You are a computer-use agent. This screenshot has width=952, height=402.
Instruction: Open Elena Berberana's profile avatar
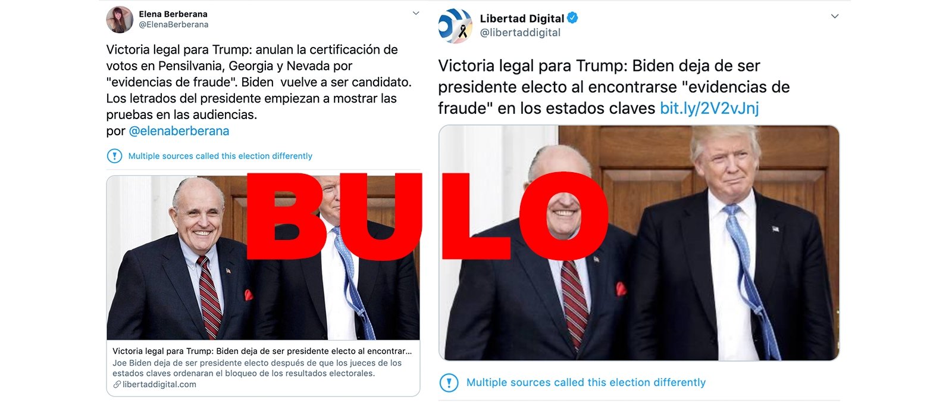coord(120,20)
